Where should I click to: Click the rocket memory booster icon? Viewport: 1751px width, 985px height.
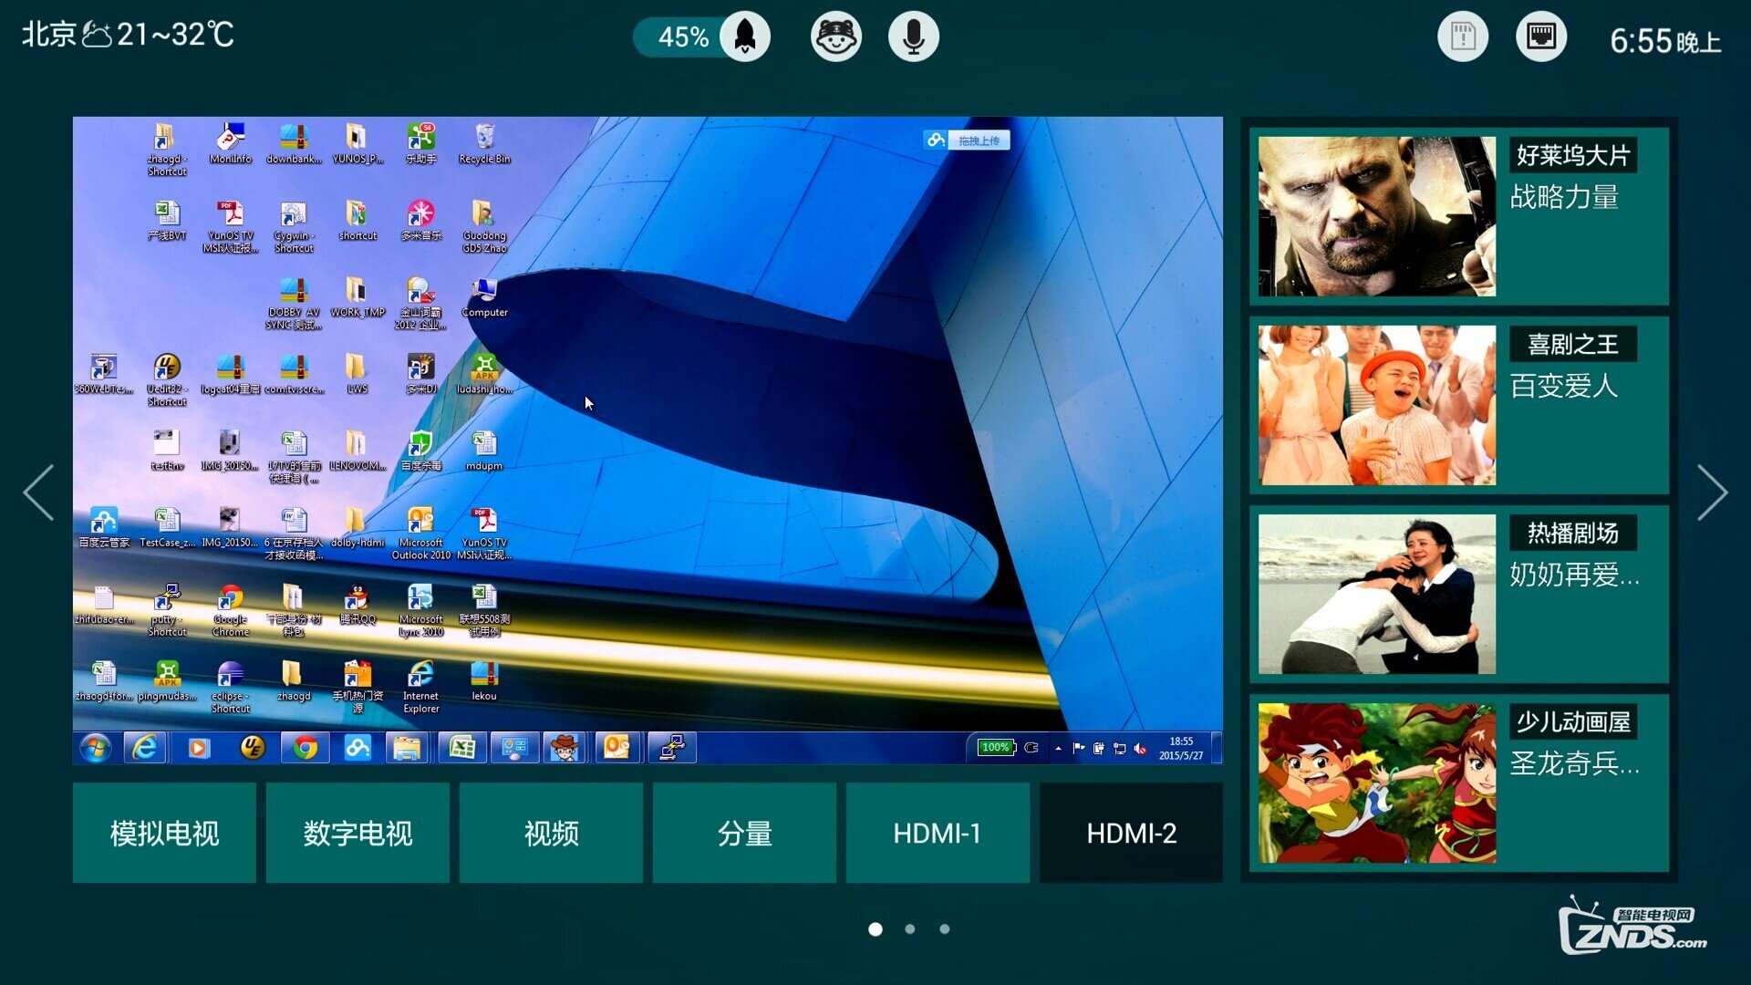click(x=745, y=36)
